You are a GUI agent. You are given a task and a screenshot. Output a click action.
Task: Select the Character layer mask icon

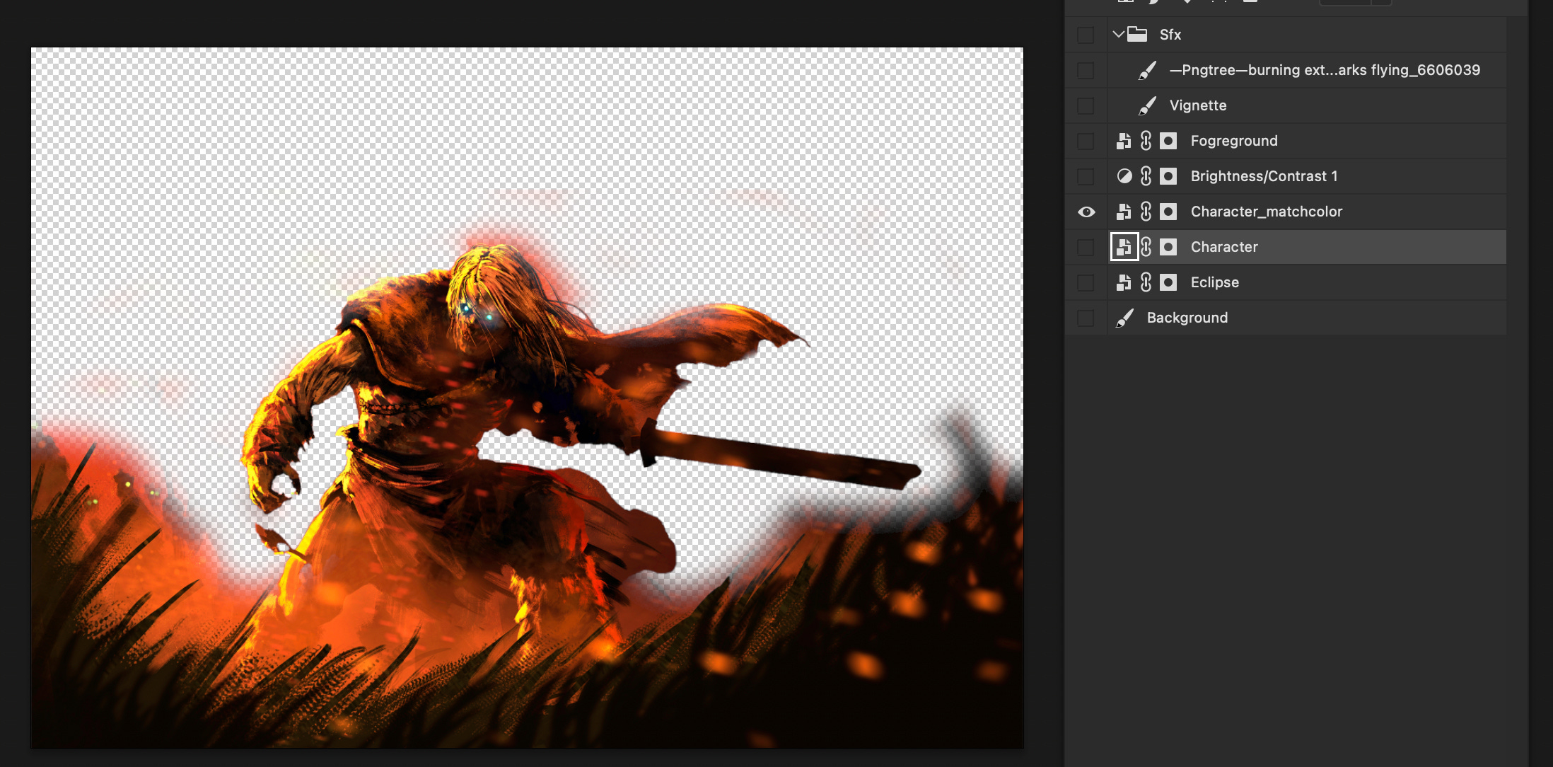point(1168,247)
